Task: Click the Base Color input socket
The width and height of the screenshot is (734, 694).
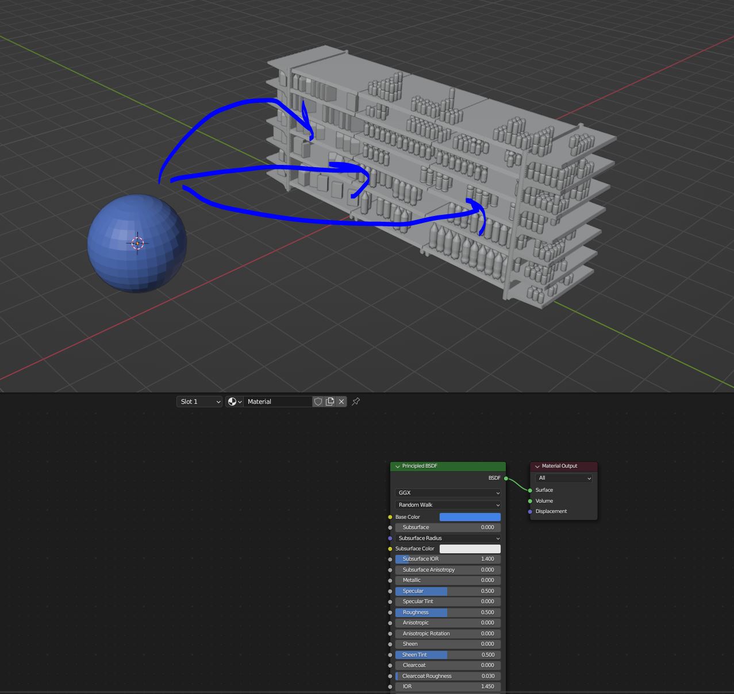Action: point(390,517)
